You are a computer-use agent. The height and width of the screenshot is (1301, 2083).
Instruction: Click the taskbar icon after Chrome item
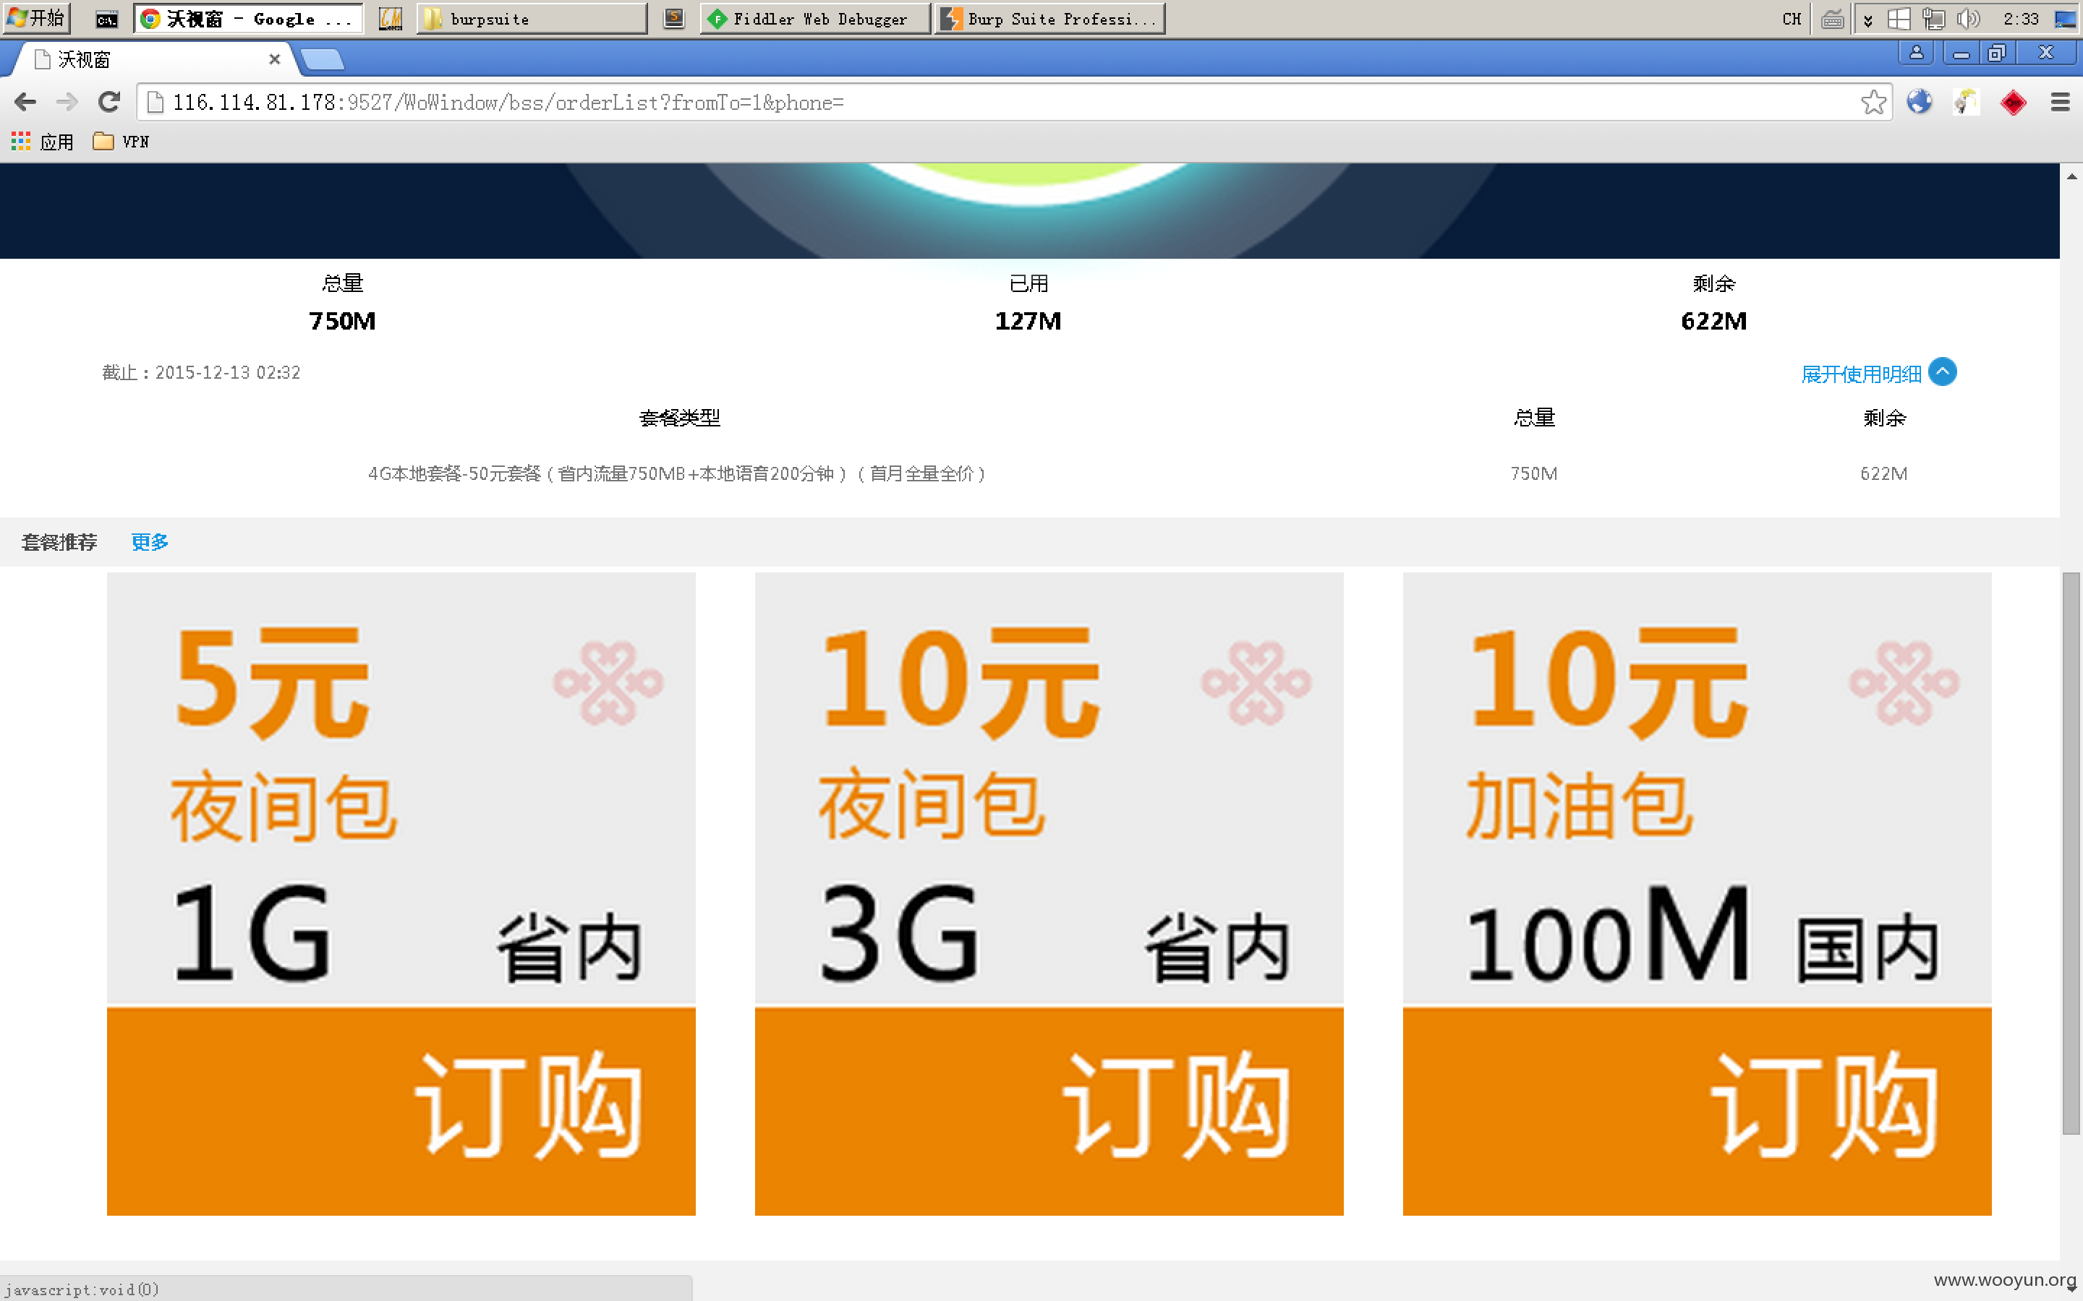[x=391, y=18]
